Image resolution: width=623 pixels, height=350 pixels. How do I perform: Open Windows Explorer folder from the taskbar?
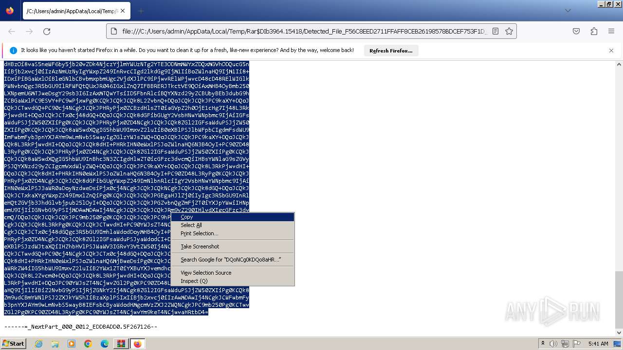pos(55,344)
